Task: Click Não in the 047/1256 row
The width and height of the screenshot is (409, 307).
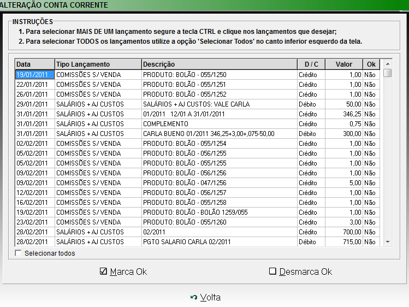Action: point(371,183)
